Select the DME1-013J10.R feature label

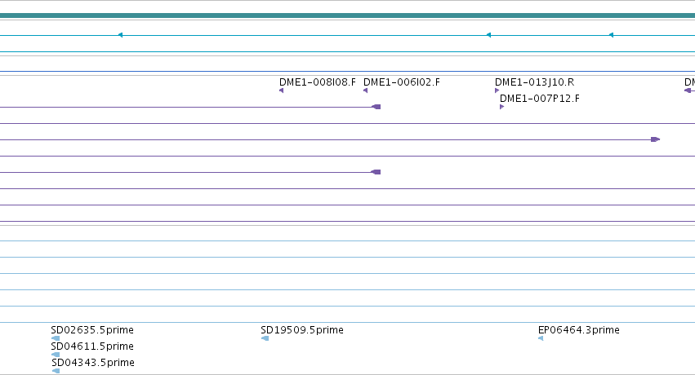pos(535,82)
